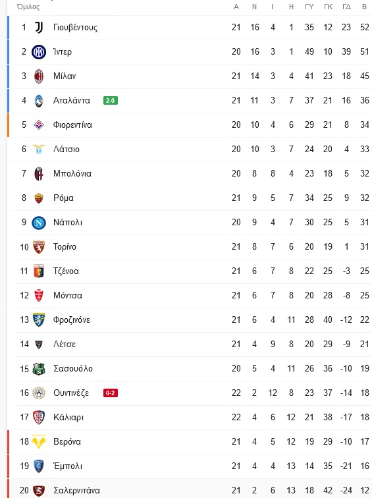Viewport: 372px width, 498px height.
Task: Open the green 2-0 result badge
Action: tap(111, 101)
